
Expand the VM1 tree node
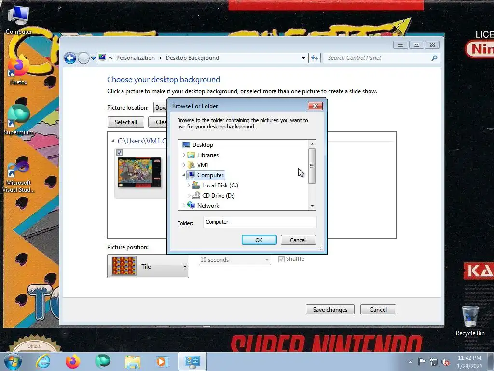(184, 165)
